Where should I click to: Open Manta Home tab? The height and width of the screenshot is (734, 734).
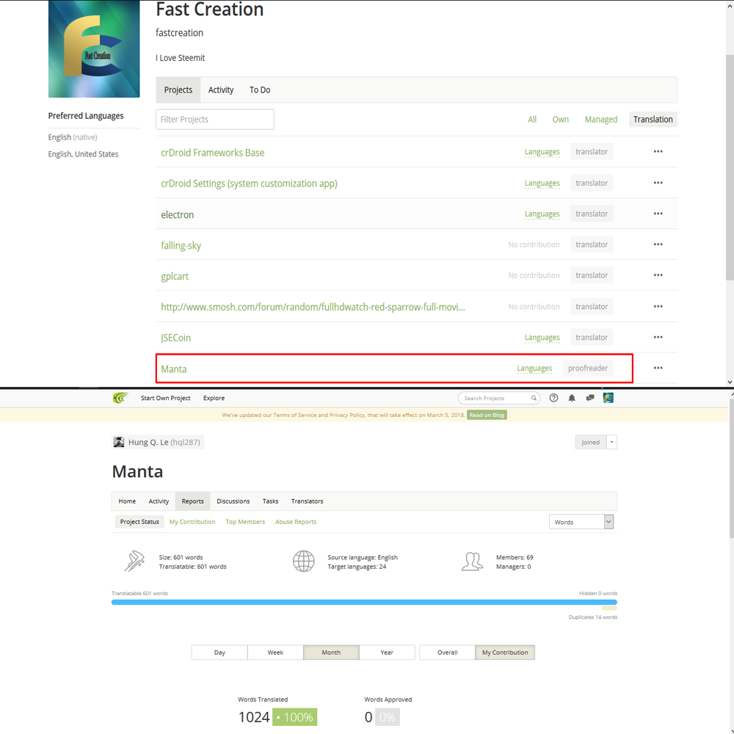[x=127, y=501]
